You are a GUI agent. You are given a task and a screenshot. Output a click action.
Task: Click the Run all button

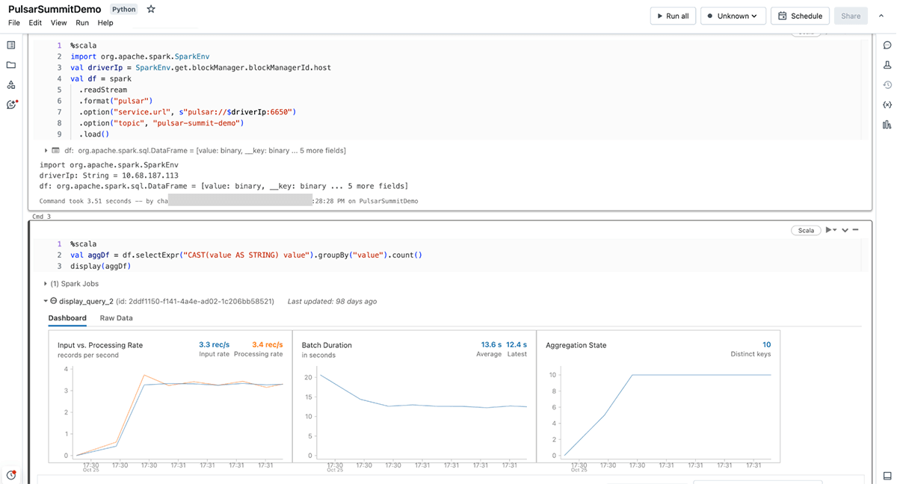click(x=672, y=16)
